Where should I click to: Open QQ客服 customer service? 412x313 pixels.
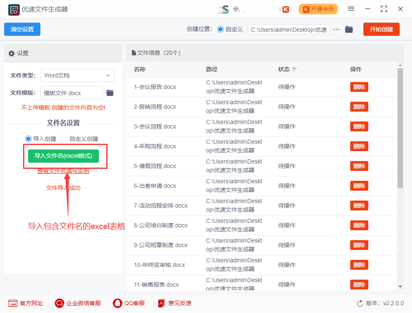(117, 303)
